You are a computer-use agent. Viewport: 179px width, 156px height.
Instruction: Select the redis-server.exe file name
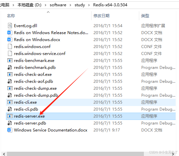point(29,116)
